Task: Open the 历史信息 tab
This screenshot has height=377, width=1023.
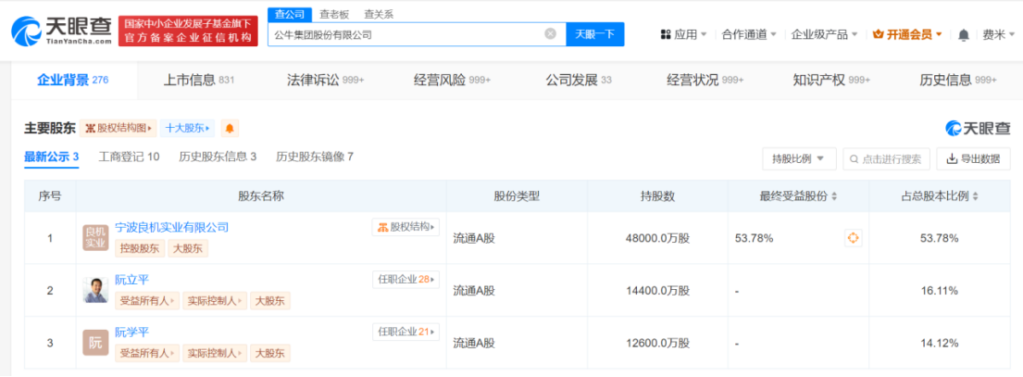Action: click(958, 81)
